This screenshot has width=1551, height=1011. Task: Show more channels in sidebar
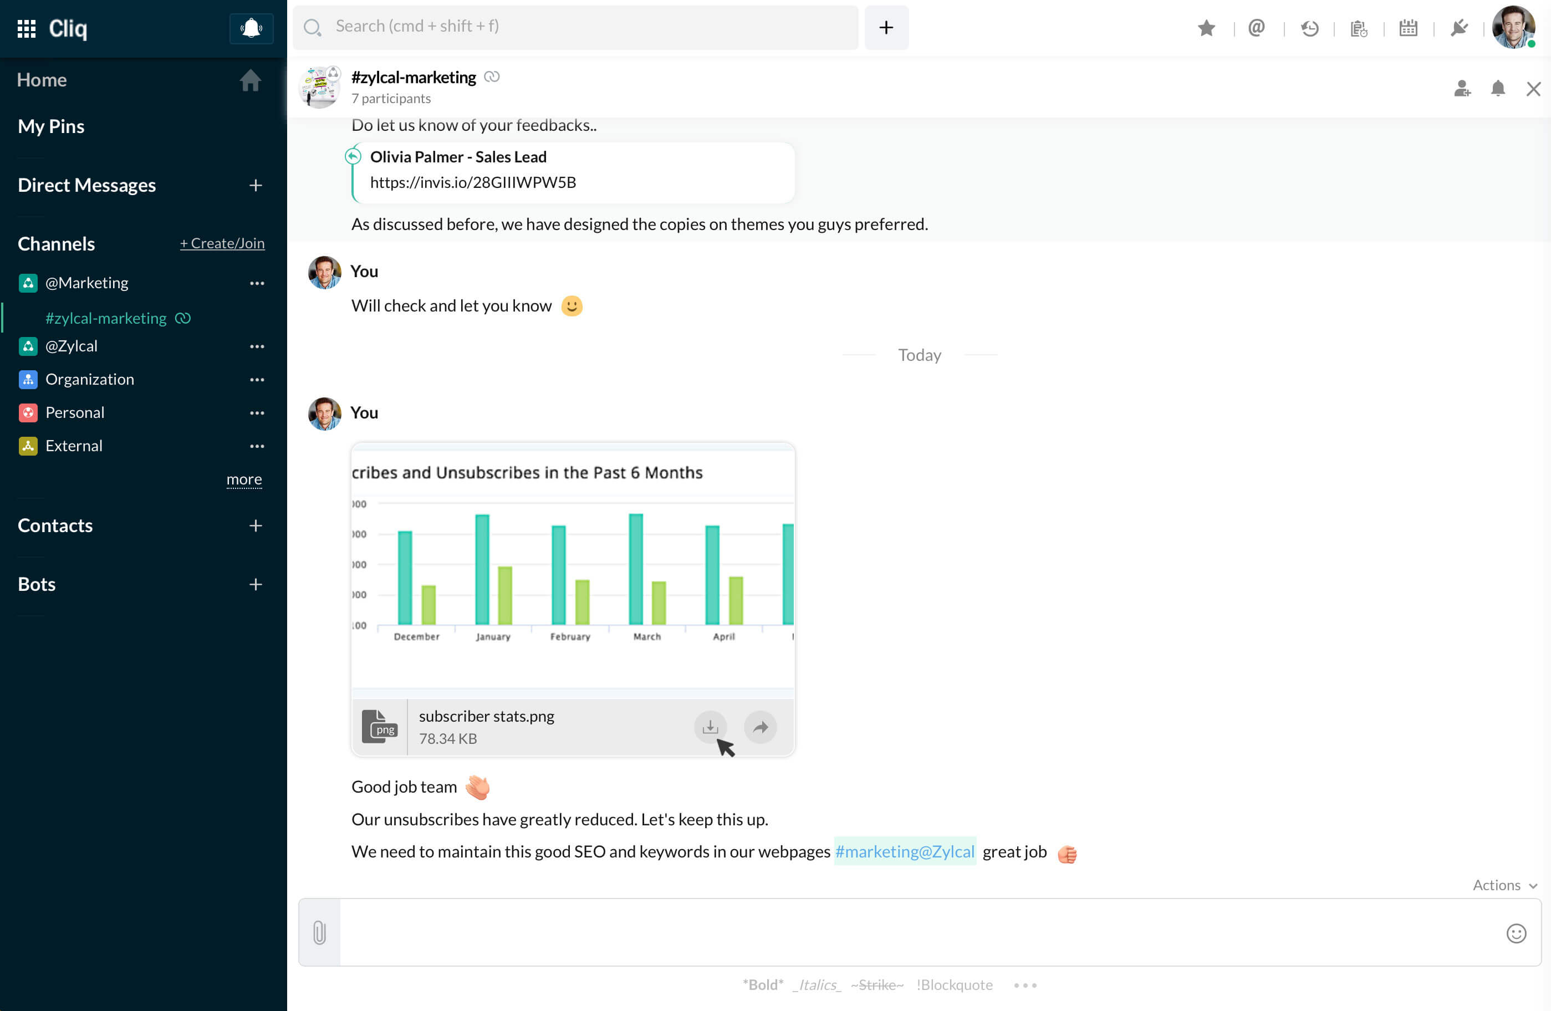tap(244, 479)
